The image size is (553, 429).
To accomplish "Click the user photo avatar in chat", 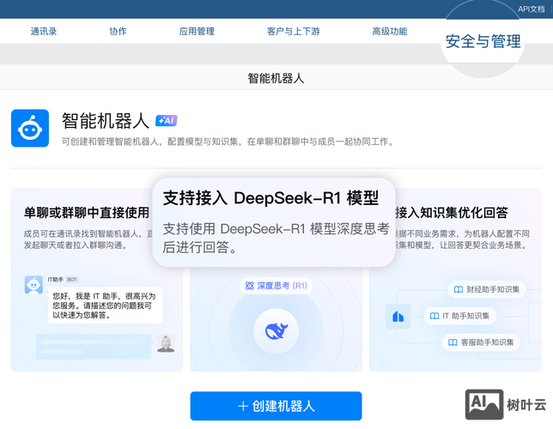I will point(166,343).
